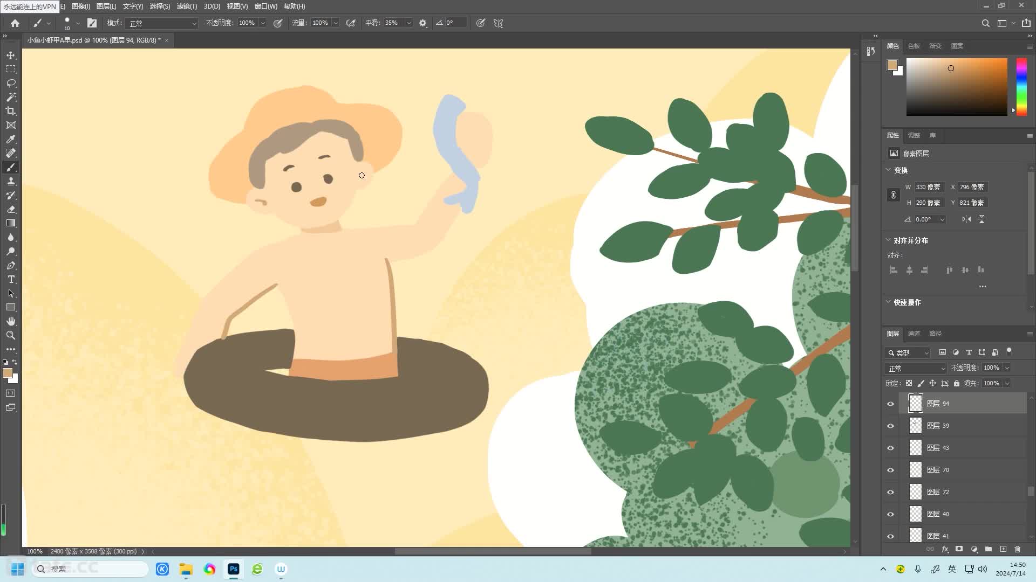Viewport: 1036px width, 582px height.
Task: Open the brush mode 正常 dropdown
Action: pos(162,23)
